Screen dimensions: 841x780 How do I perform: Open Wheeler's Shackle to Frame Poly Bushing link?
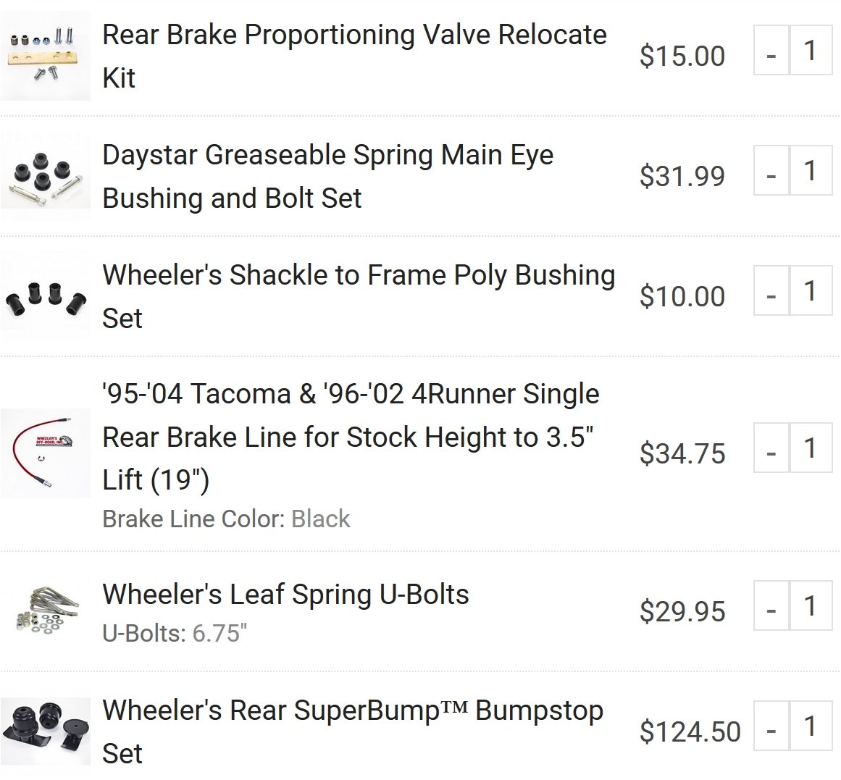click(x=359, y=296)
